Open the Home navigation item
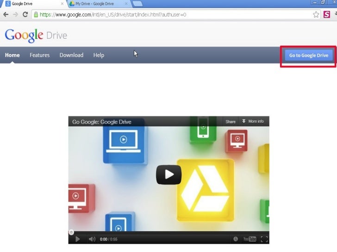Screen dimensions: 337x252 point(12,55)
